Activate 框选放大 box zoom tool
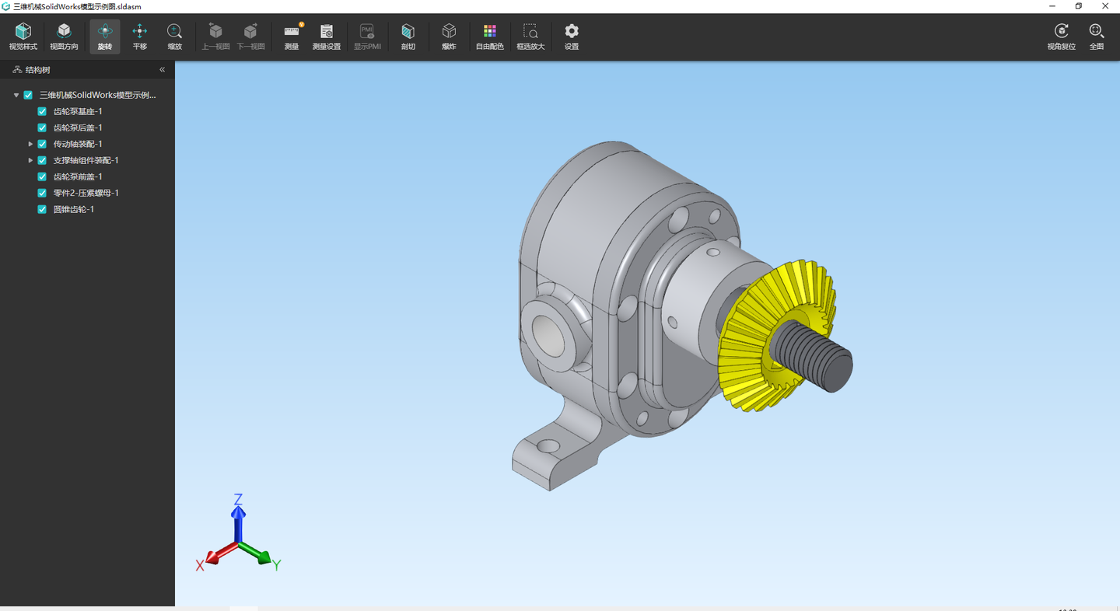This screenshot has height=611, width=1120. pos(530,37)
